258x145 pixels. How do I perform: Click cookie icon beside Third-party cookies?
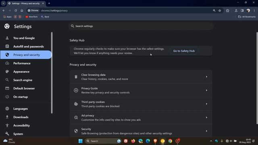tap(76, 104)
